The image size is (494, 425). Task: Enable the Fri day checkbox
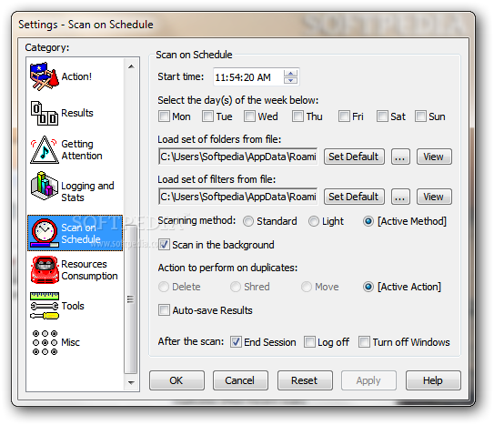click(344, 116)
